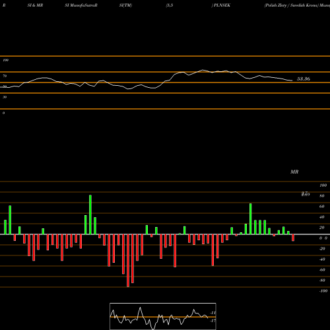Click the 'PLNSEK' symbol label

[222, 5]
